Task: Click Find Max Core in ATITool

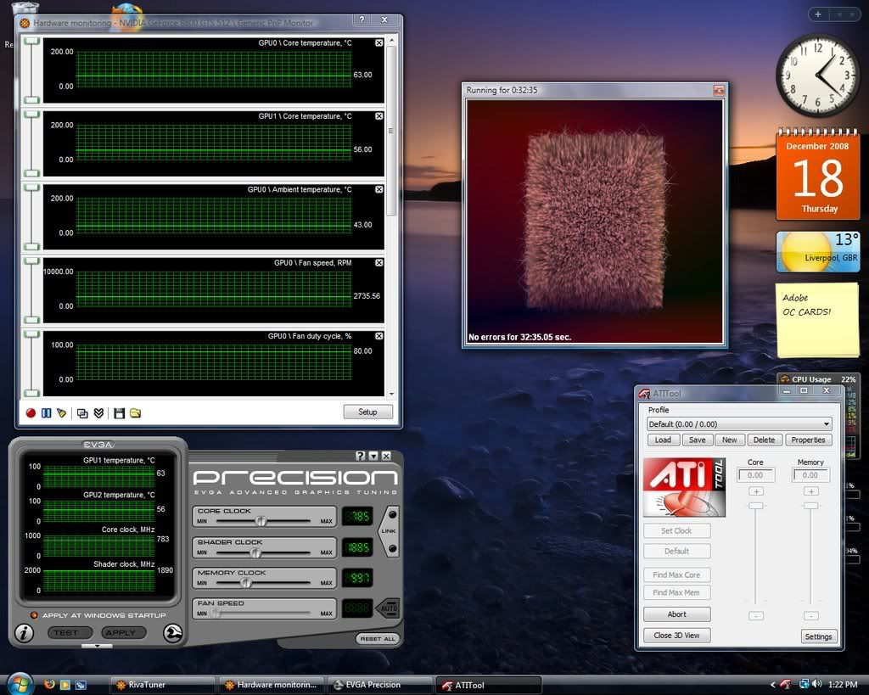Action: (676, 574)
